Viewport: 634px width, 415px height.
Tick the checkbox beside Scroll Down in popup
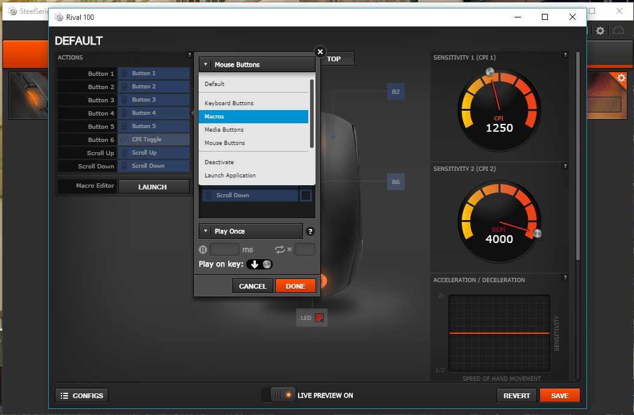(x=306, y=195)
